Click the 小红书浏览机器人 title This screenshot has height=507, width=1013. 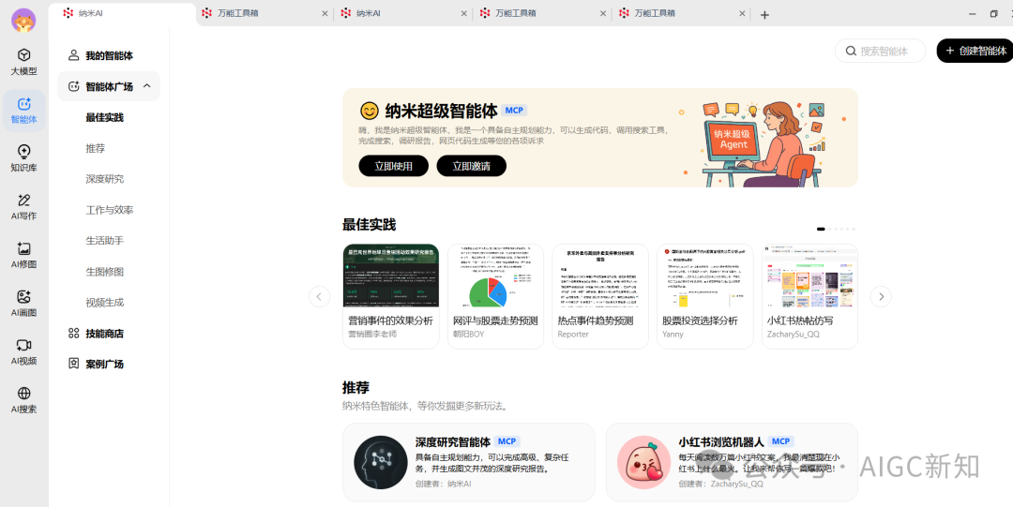(721, 441)
